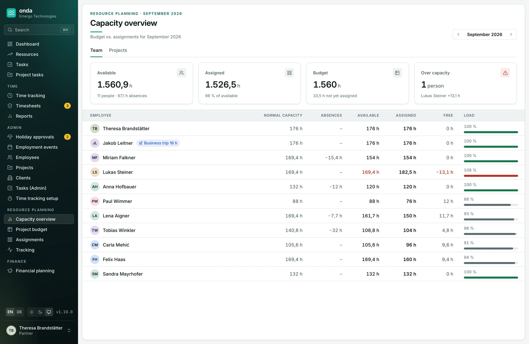Enable the dark theme moon icon
The image size is (529, 344).
coord(40,312)
